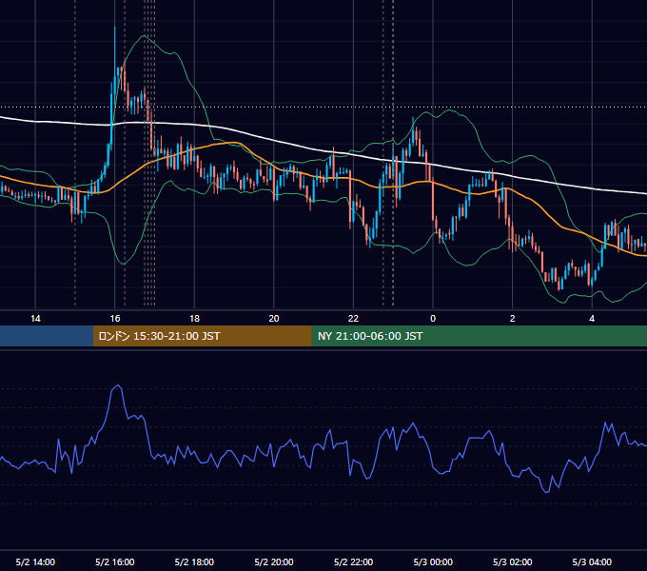Click the oscillator line's highest peak near 16:00

coord(118,385)
